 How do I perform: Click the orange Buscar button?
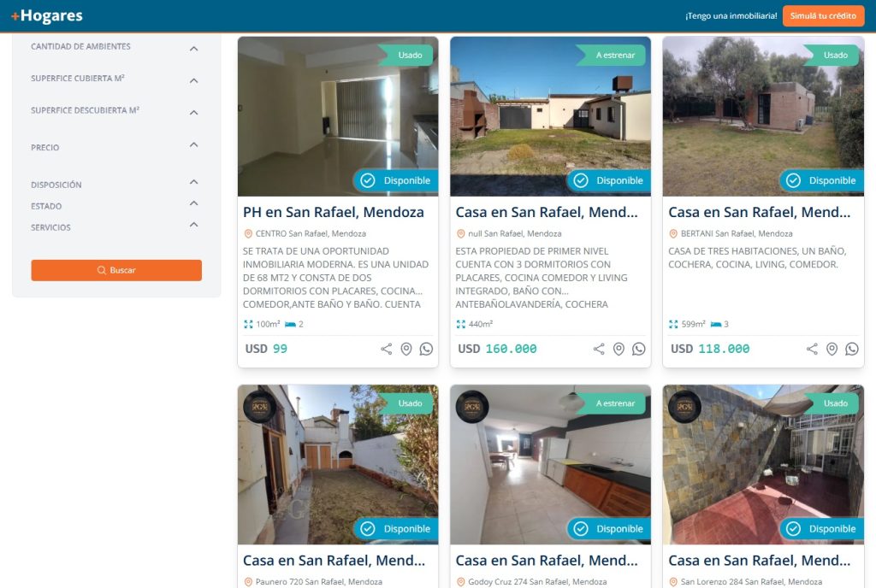[116, 270]
